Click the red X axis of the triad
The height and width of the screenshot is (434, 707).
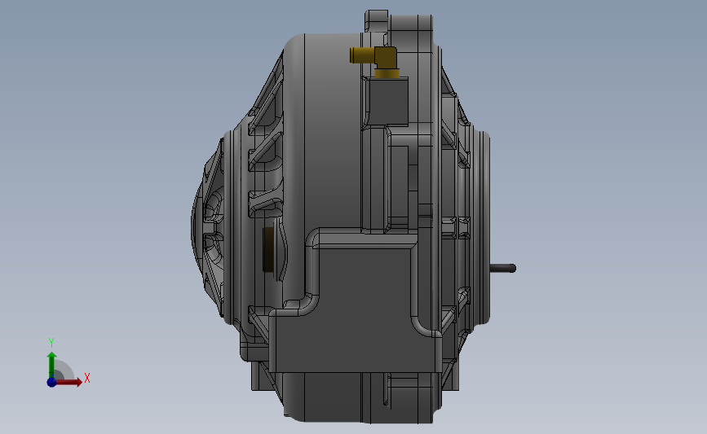(68, 382)
